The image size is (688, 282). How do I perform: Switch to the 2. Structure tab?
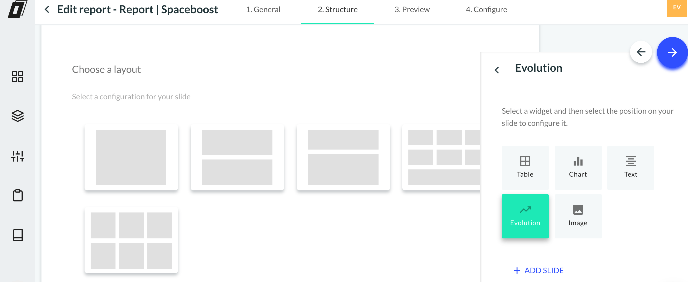(x=338, y=10)
